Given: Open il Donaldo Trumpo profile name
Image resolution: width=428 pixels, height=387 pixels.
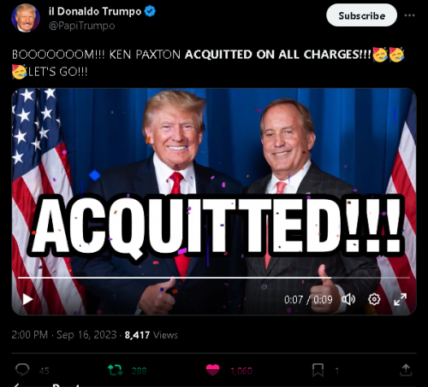Looking at the screenshot, I should pyautogui.click(x=95, y=11).
